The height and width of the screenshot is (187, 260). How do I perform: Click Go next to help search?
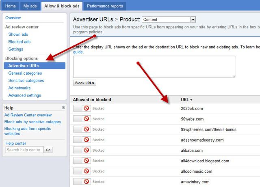[48, 150]
